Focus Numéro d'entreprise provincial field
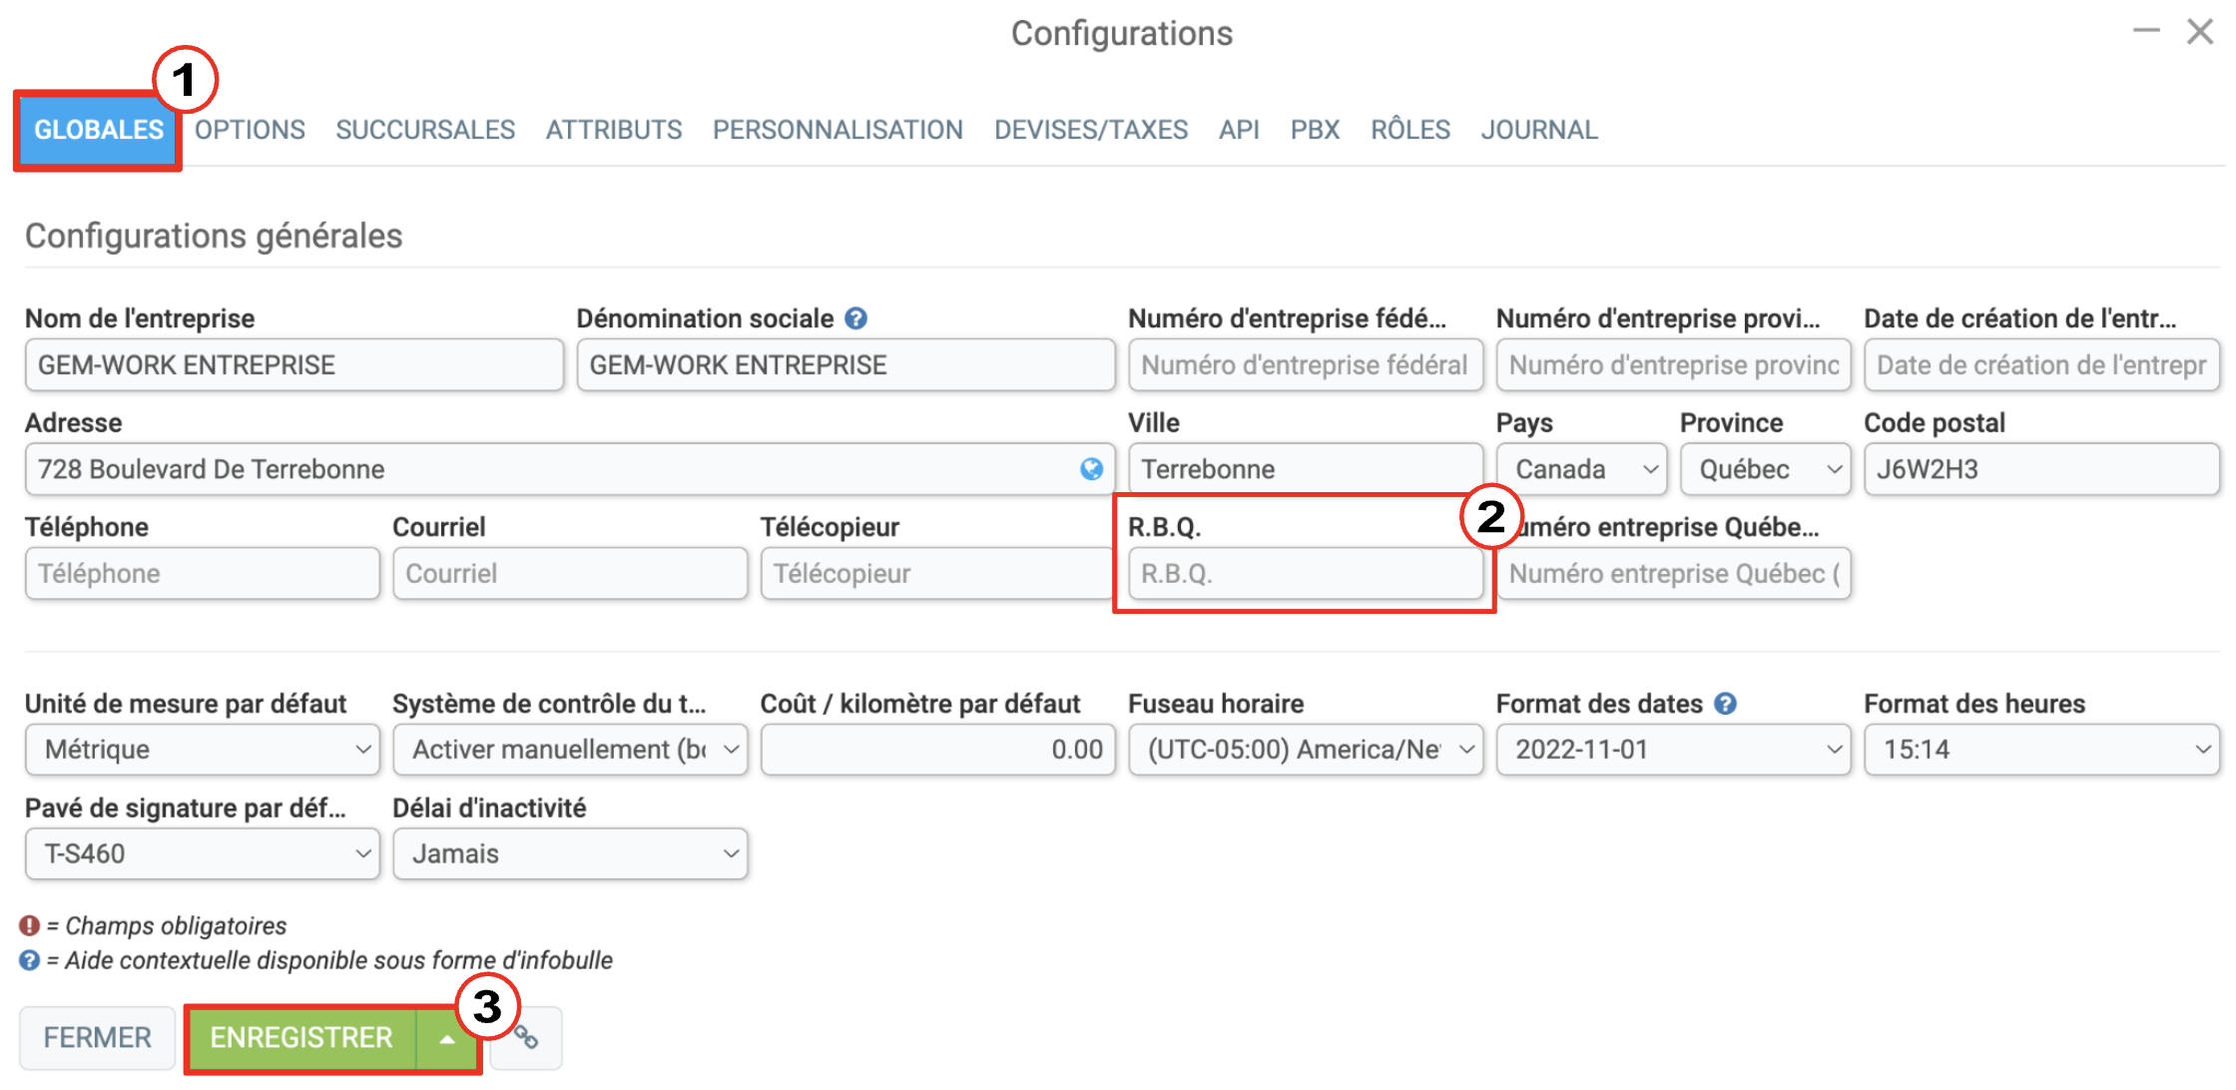 (x=1674, y=365)
